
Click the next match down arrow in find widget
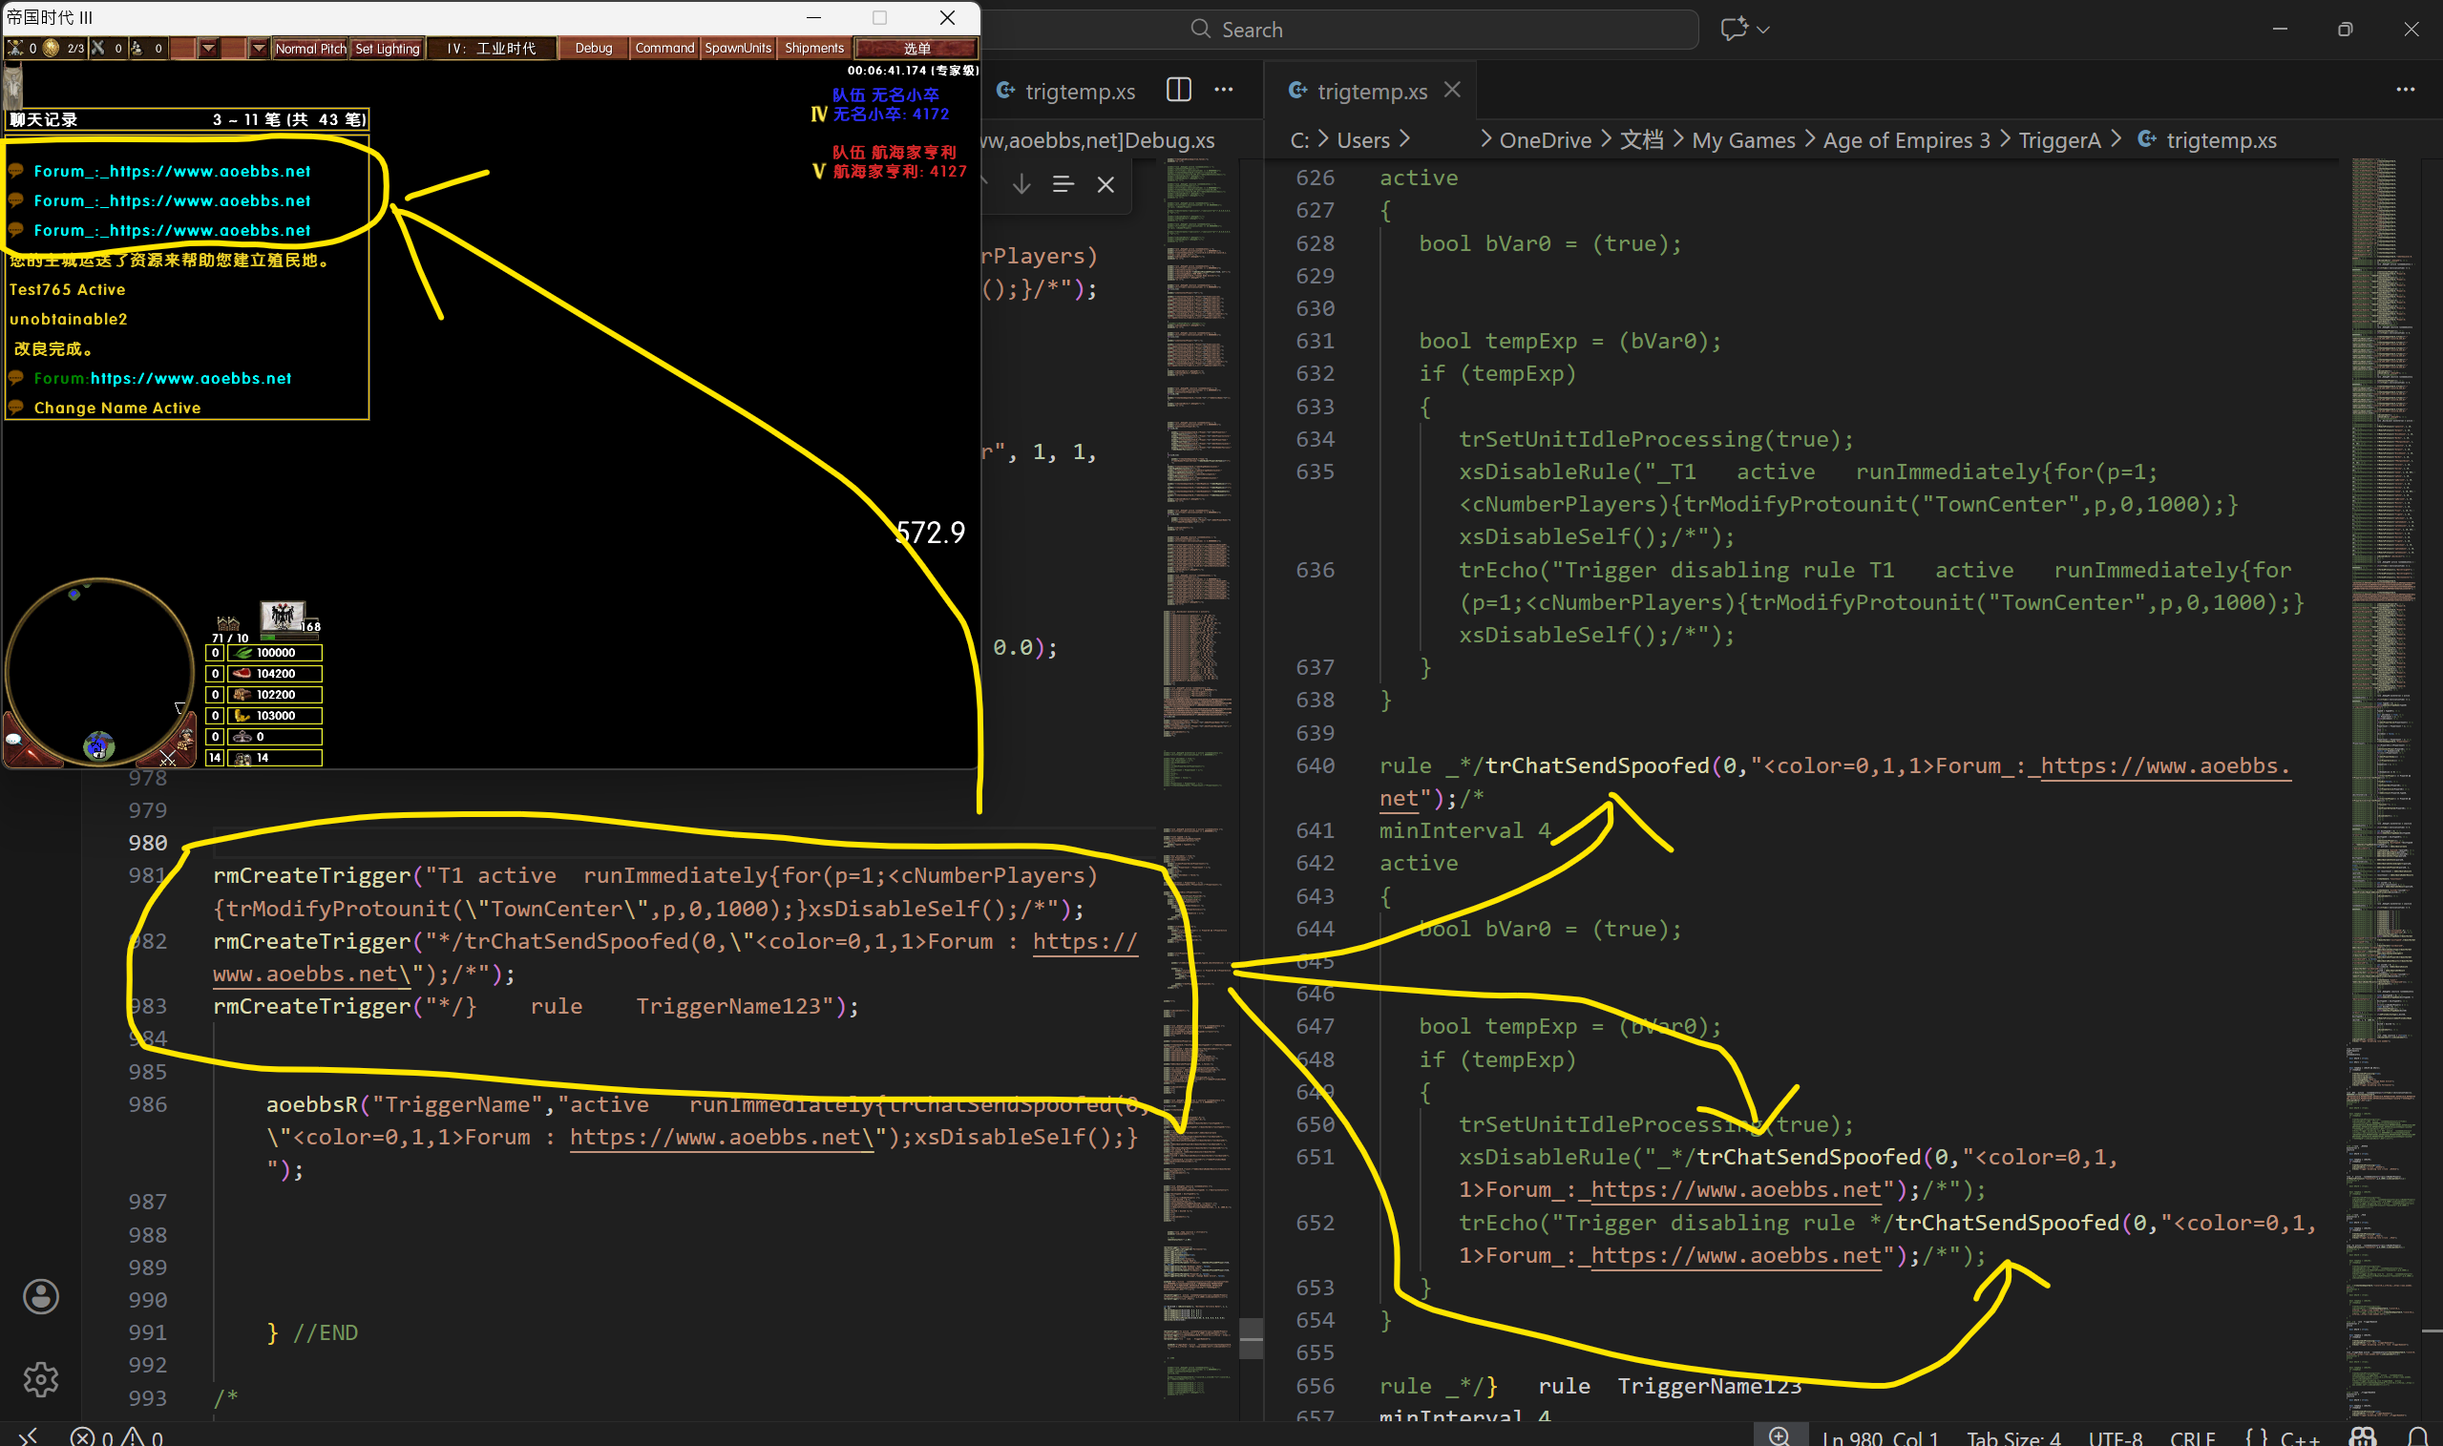(1021, 184)
